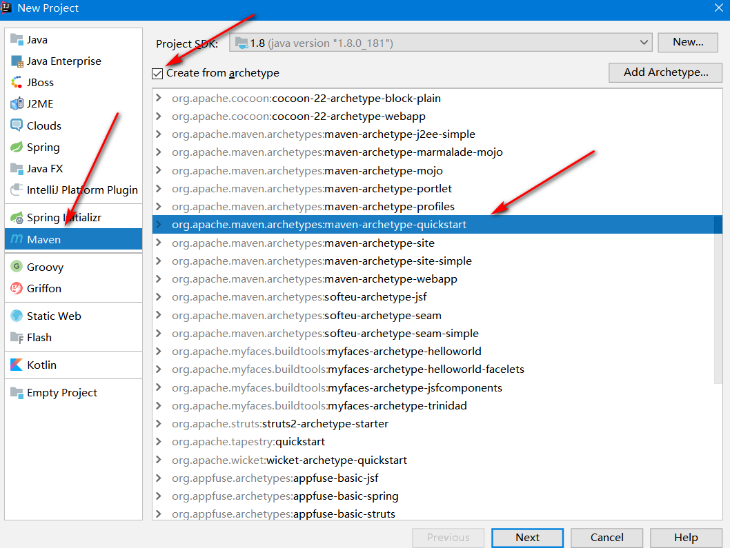Click the IntelliJ Platform Plugin icon

click(17, 190)
